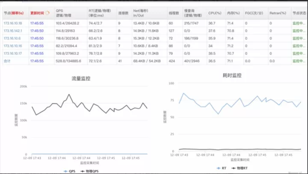Screen dimensions: 308x174
Task: Click QPS value 114.8/29163
Action: 66,31
